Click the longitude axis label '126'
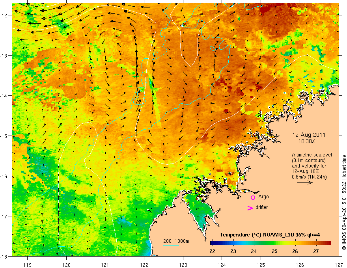This screenshot has width=347, height=268. pyautogui.click(x=300, y=265)
